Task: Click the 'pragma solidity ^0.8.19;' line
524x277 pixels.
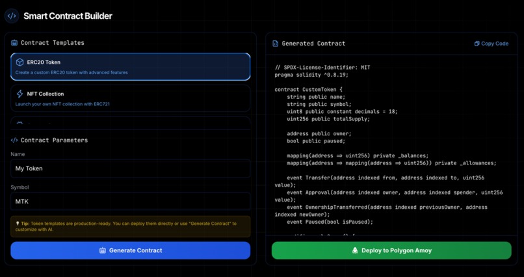Action: coord(311,75)
